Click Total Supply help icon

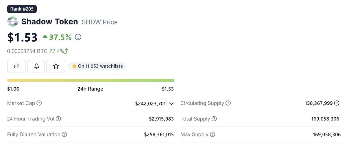tap(214, 119)
